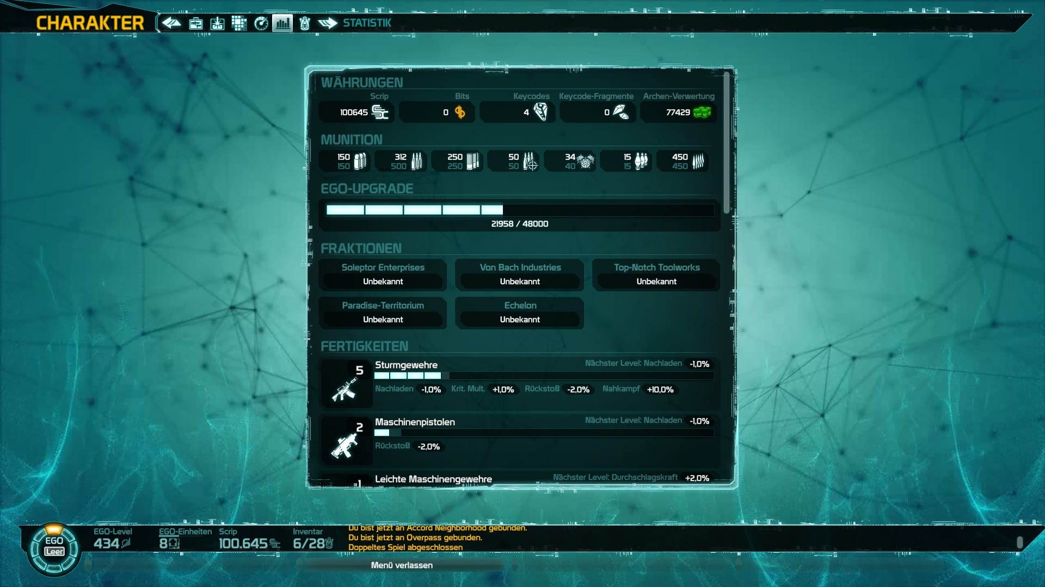Screen dimensions: 1045x587
Task: Open the crosshair box tab icon
Action: [217, 23]
